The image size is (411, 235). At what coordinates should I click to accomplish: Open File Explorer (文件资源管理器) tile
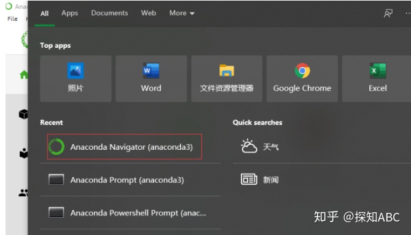pos(227,79)
